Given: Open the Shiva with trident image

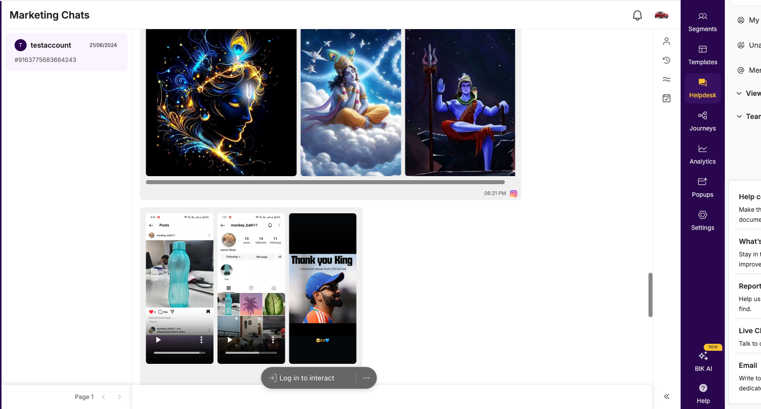Looking at the screenshot, I should (460, 102).
